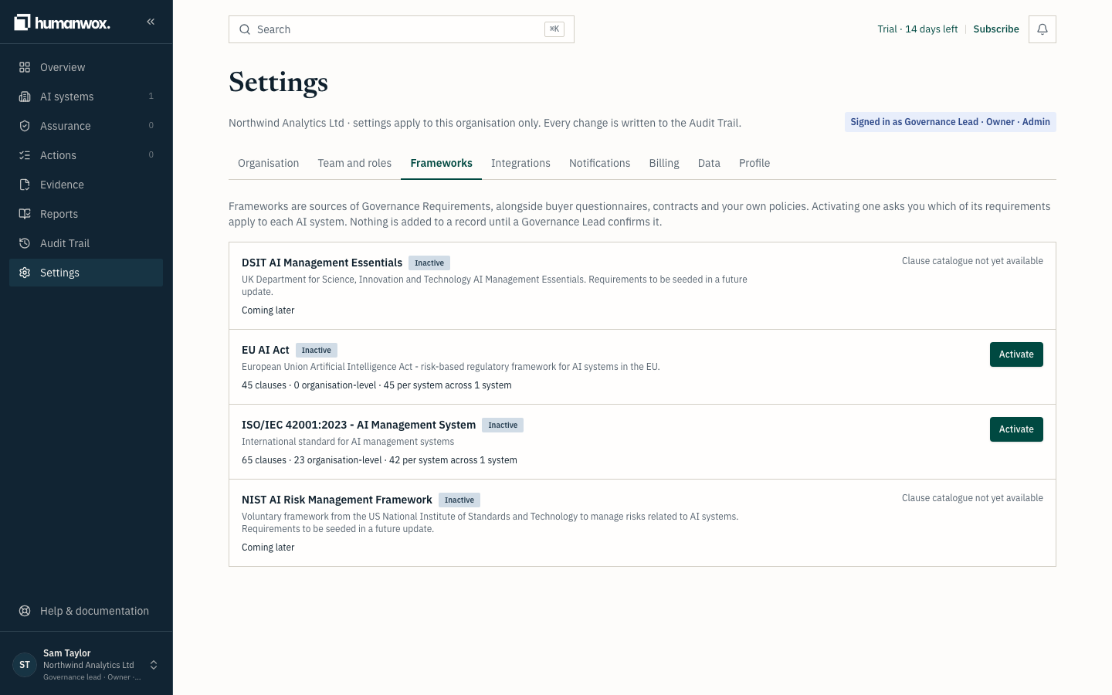Viewport: 1112px width, 695px height.
Task: Expand the Sam Taylor account switcher
Action: click(154, 665)
